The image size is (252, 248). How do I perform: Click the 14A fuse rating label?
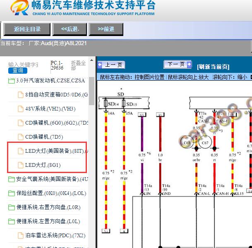[x=111, y=113]
